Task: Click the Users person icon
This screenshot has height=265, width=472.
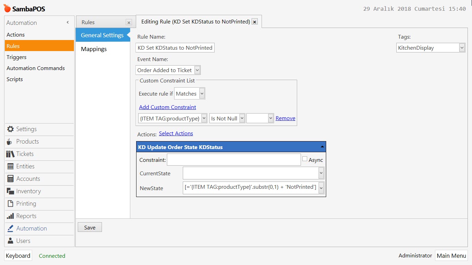Action: 10,241
